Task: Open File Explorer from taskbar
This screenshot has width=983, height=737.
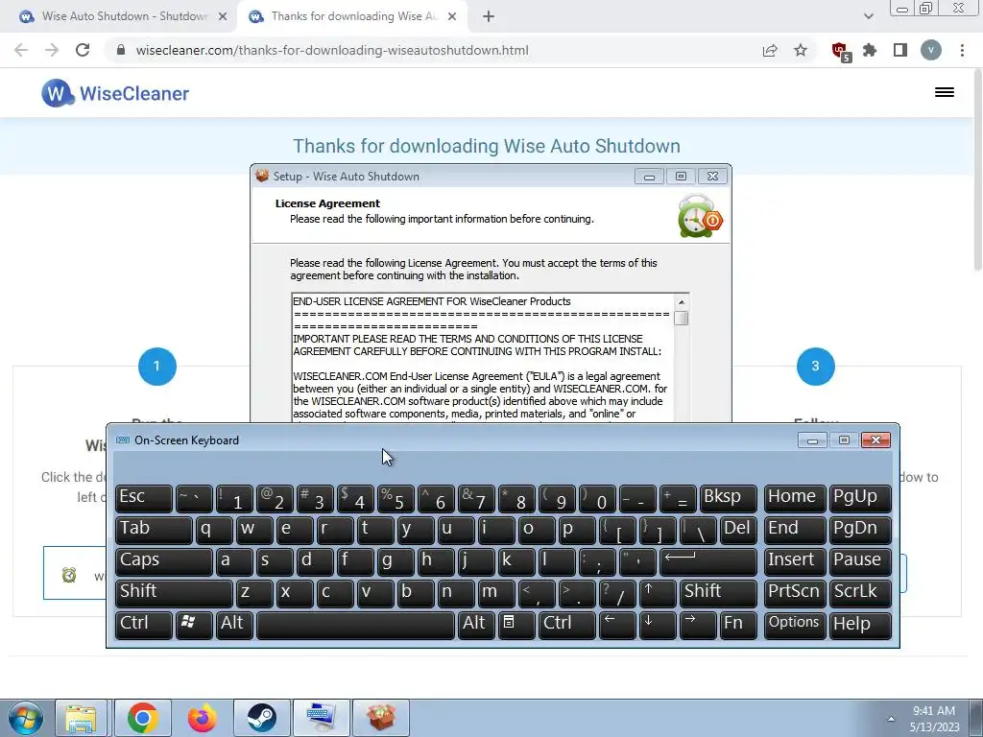Action: [x=82, y=718]
